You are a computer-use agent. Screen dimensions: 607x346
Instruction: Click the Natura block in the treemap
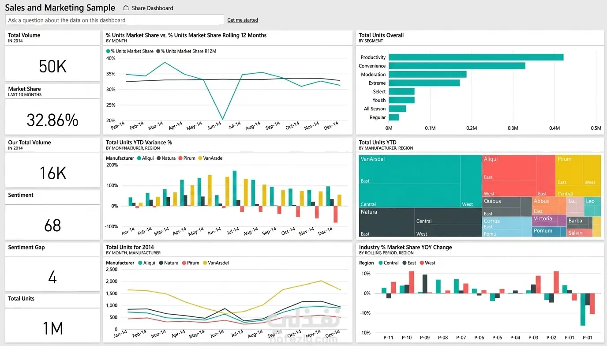420,222
